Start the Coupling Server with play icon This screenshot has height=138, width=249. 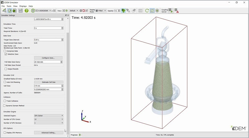click(171, 10)
